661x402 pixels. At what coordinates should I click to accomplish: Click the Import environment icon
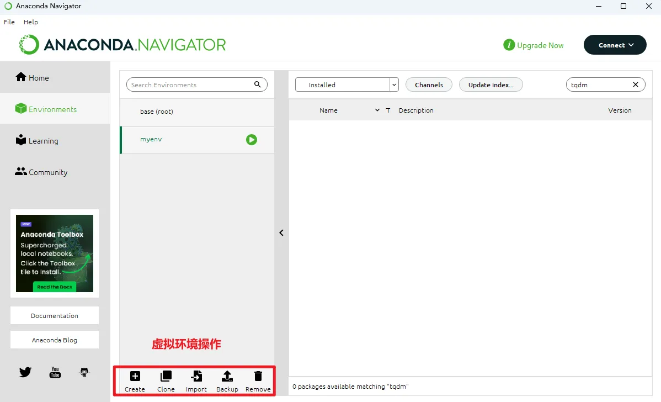196,376
